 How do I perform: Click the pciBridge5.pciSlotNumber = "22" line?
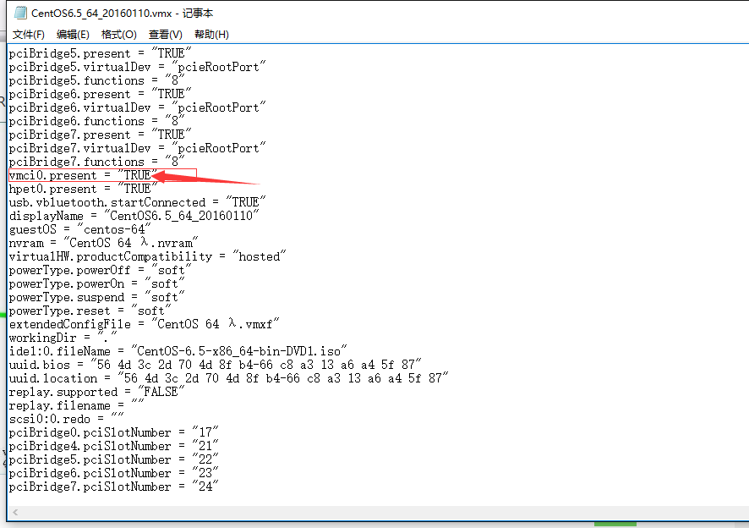(x=113, y=459)
